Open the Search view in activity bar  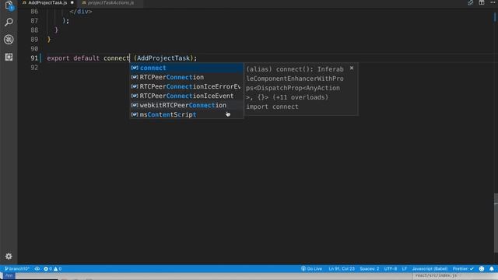coord(9,22)
